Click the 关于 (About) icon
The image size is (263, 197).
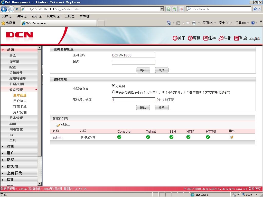coord(175,38)
